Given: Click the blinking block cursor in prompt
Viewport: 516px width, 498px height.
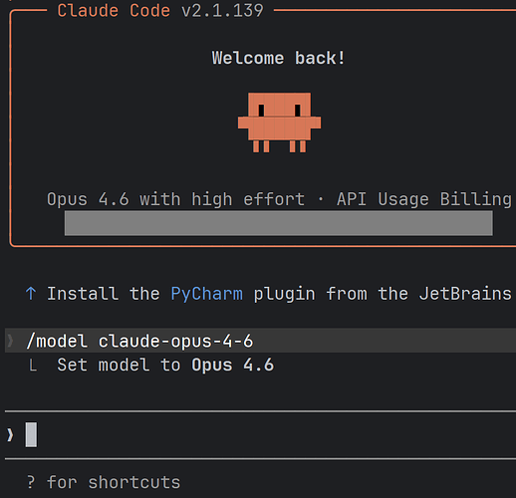Looking at the screenshot, I should coord(31,434).
